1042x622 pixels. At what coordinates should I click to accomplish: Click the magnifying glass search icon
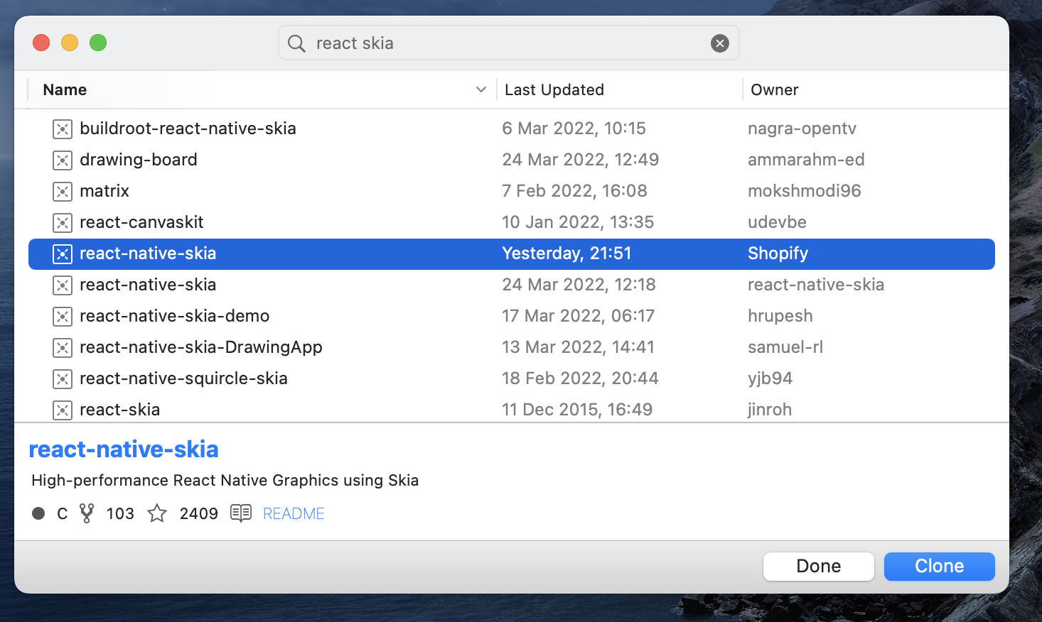point(296,43)
